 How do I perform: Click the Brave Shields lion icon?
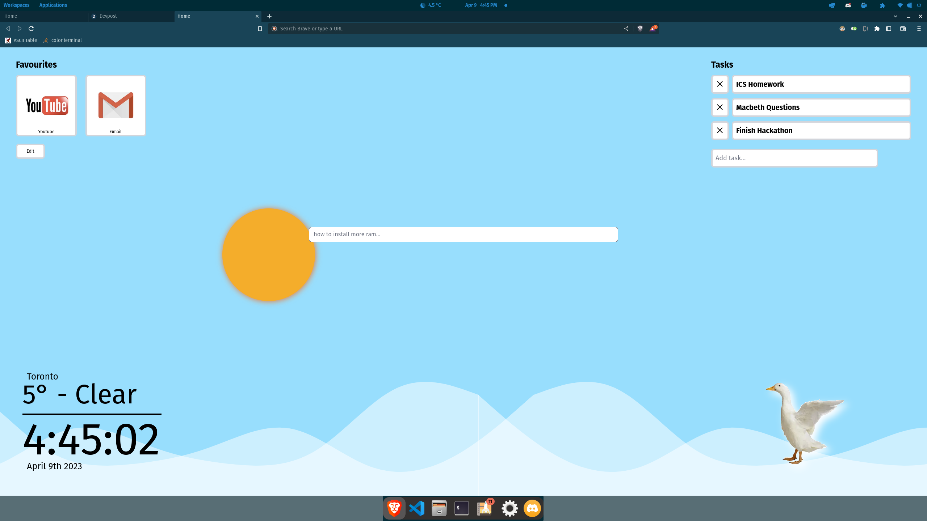coord(640,29)
